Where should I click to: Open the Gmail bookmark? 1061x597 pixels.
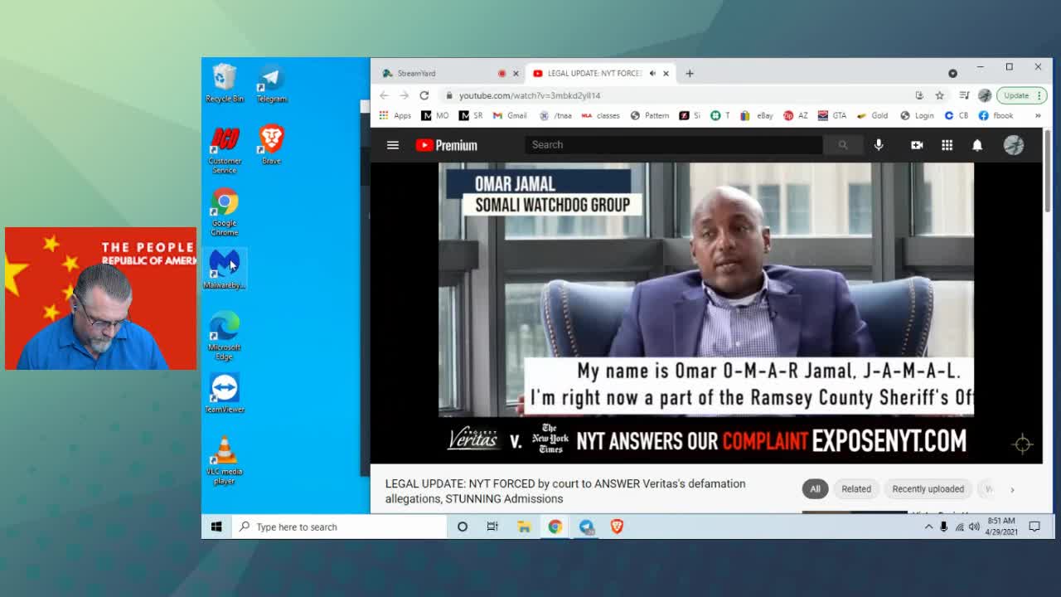coord(510,116)
